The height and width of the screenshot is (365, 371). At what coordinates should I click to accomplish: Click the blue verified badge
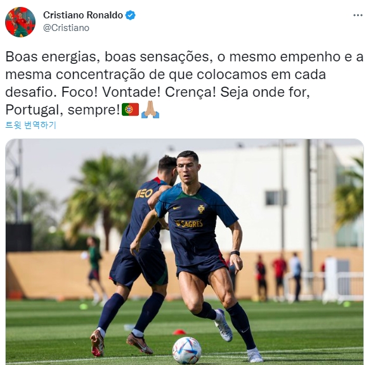point(130,15)
